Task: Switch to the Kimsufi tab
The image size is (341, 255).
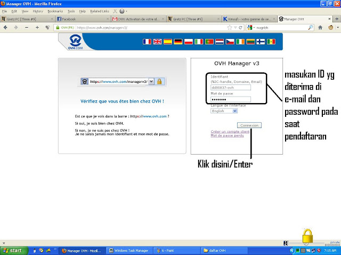Action: point(249,19)
